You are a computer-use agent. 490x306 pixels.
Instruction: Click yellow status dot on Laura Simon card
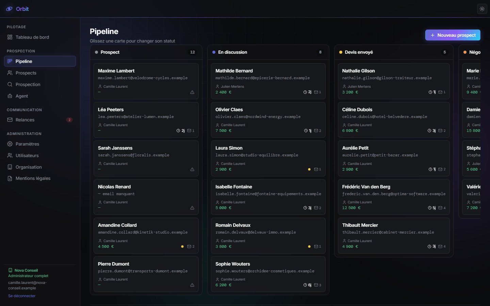point(309,169)
